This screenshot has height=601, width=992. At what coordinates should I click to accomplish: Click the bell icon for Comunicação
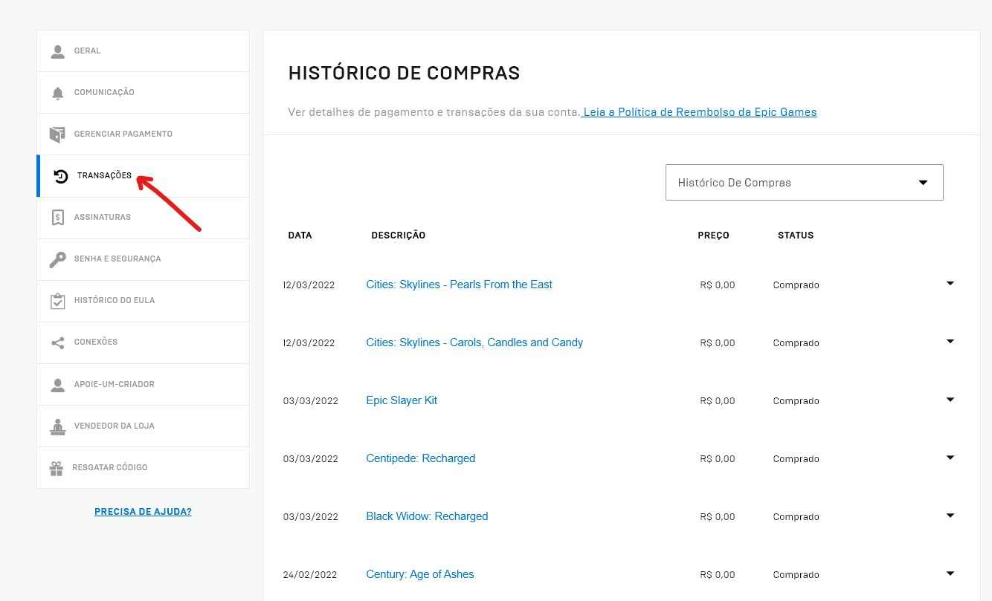point(57,93)
